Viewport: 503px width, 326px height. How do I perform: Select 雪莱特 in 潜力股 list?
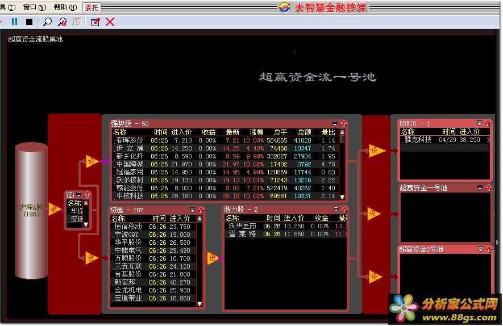pyautogui.click(x=286, y=234)
